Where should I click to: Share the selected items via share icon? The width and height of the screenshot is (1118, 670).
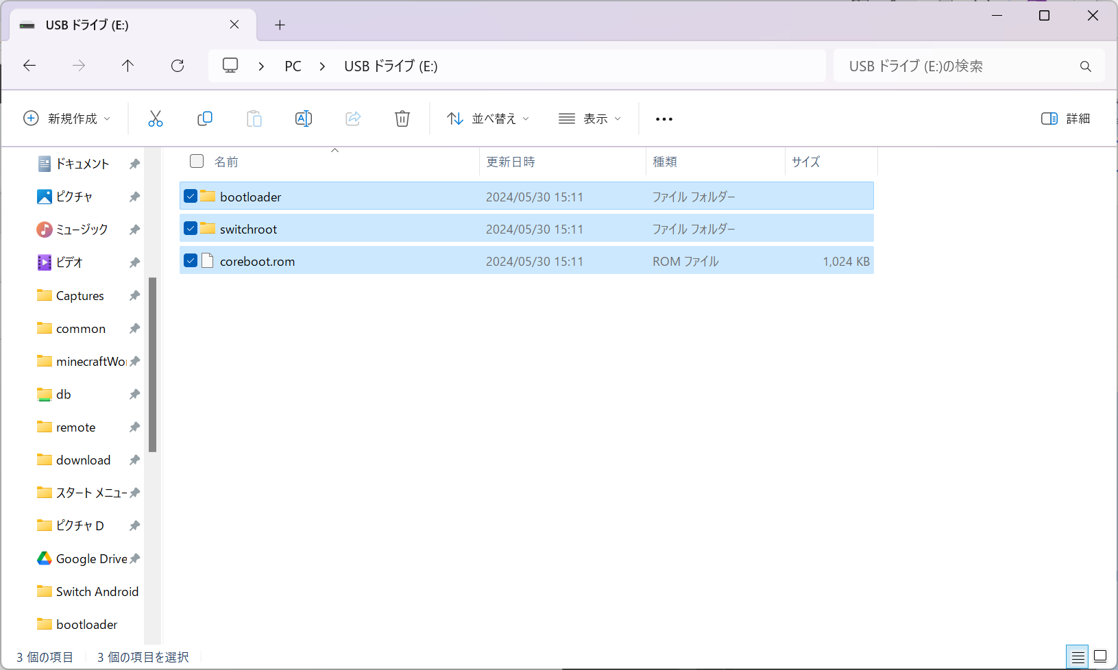[x=353, y=119]
